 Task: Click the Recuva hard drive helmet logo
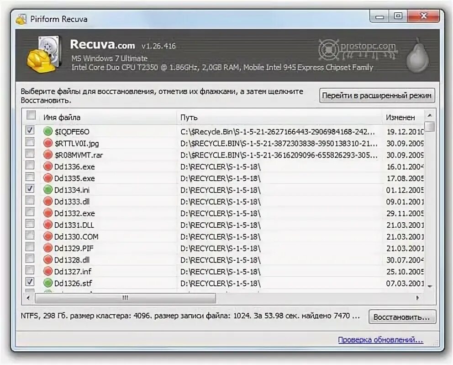click(x=45, y=54)
